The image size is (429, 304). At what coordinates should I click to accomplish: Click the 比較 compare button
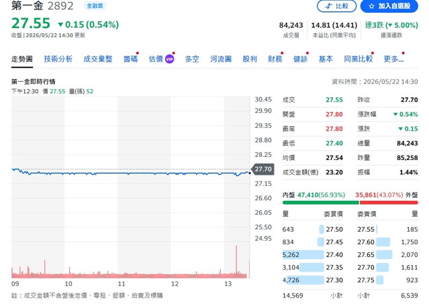(337, 6)
